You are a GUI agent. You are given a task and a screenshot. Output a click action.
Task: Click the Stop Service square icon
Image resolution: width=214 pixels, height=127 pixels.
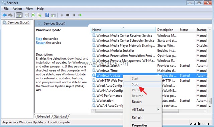68,15
